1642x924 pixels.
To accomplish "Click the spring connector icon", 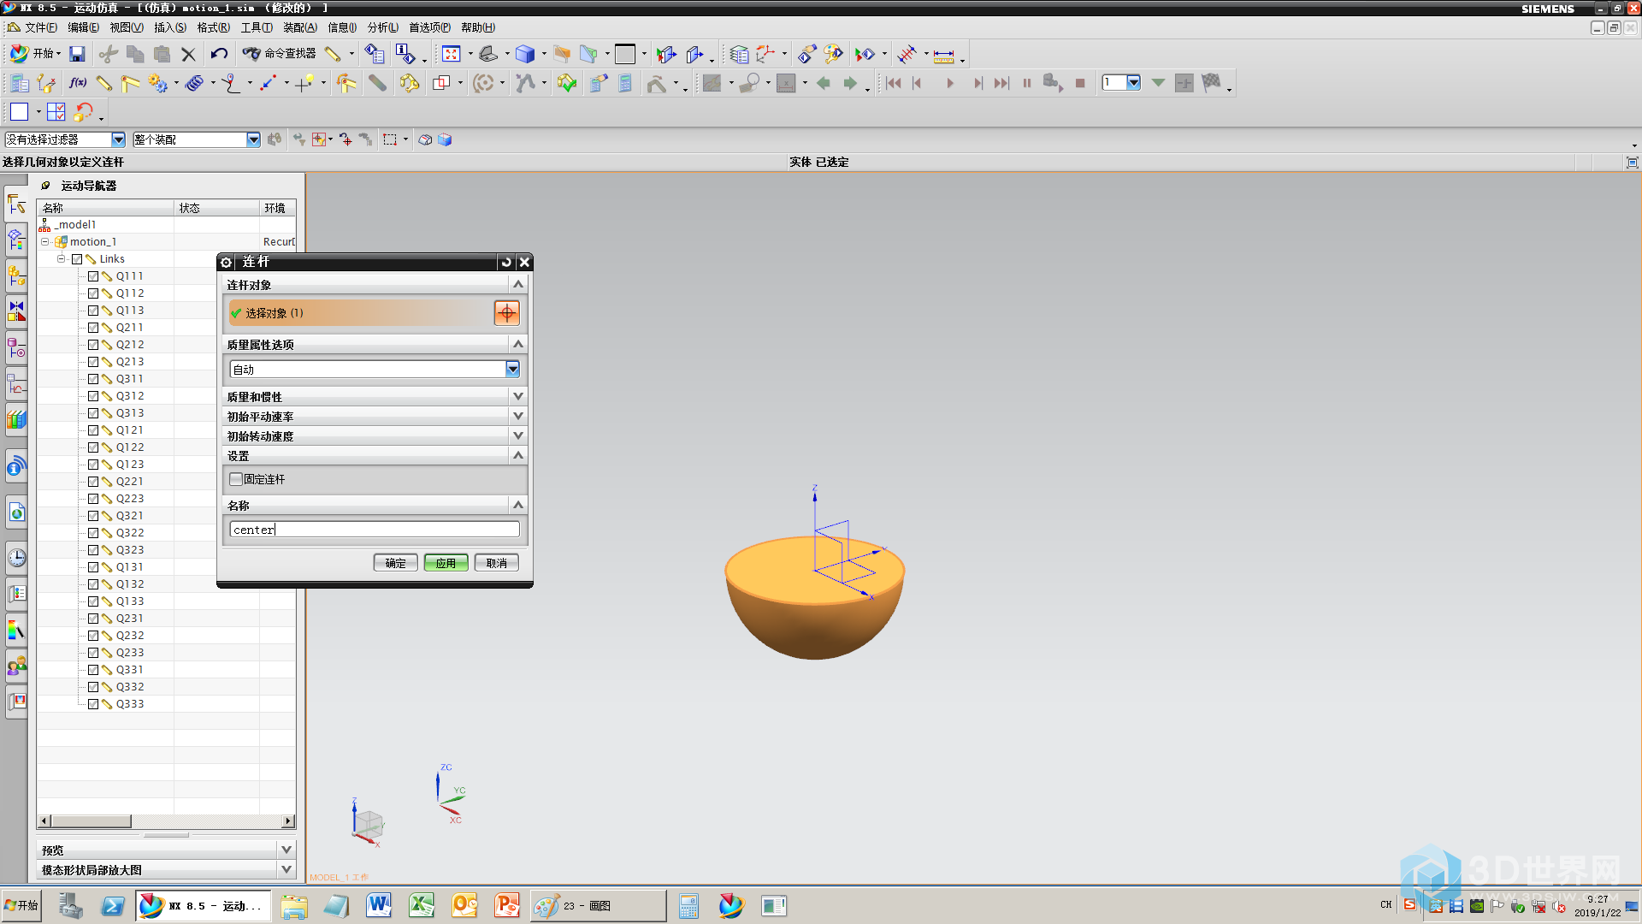I will click(195, 83).
